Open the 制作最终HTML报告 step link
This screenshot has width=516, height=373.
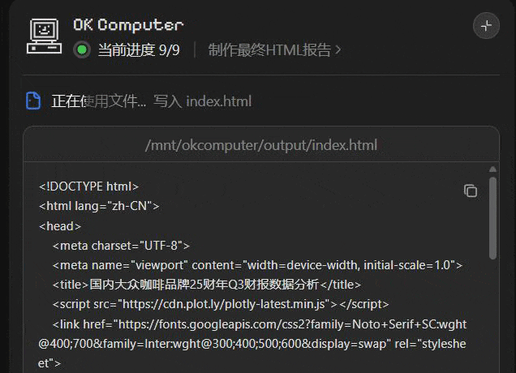269,50
